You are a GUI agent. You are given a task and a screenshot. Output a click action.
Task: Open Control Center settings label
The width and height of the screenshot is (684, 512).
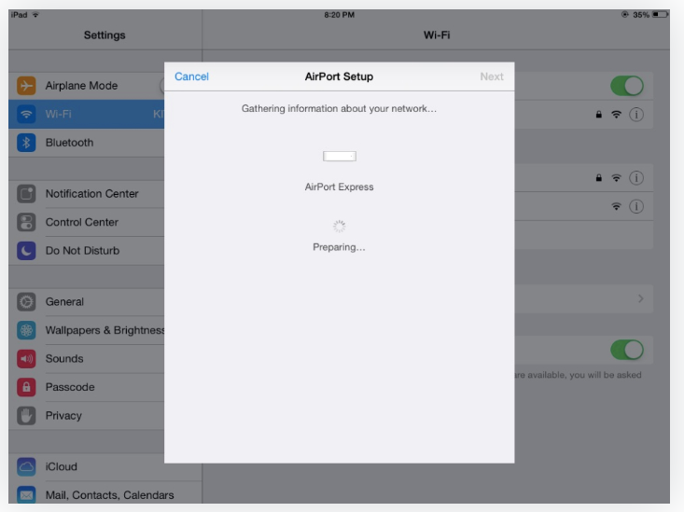(81, 222)
